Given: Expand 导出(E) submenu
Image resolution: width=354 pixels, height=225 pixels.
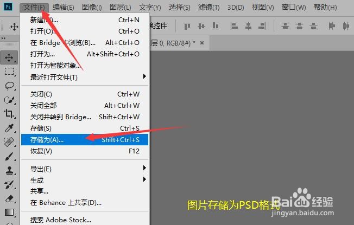Looking at the screenshot, I should 144,168.
